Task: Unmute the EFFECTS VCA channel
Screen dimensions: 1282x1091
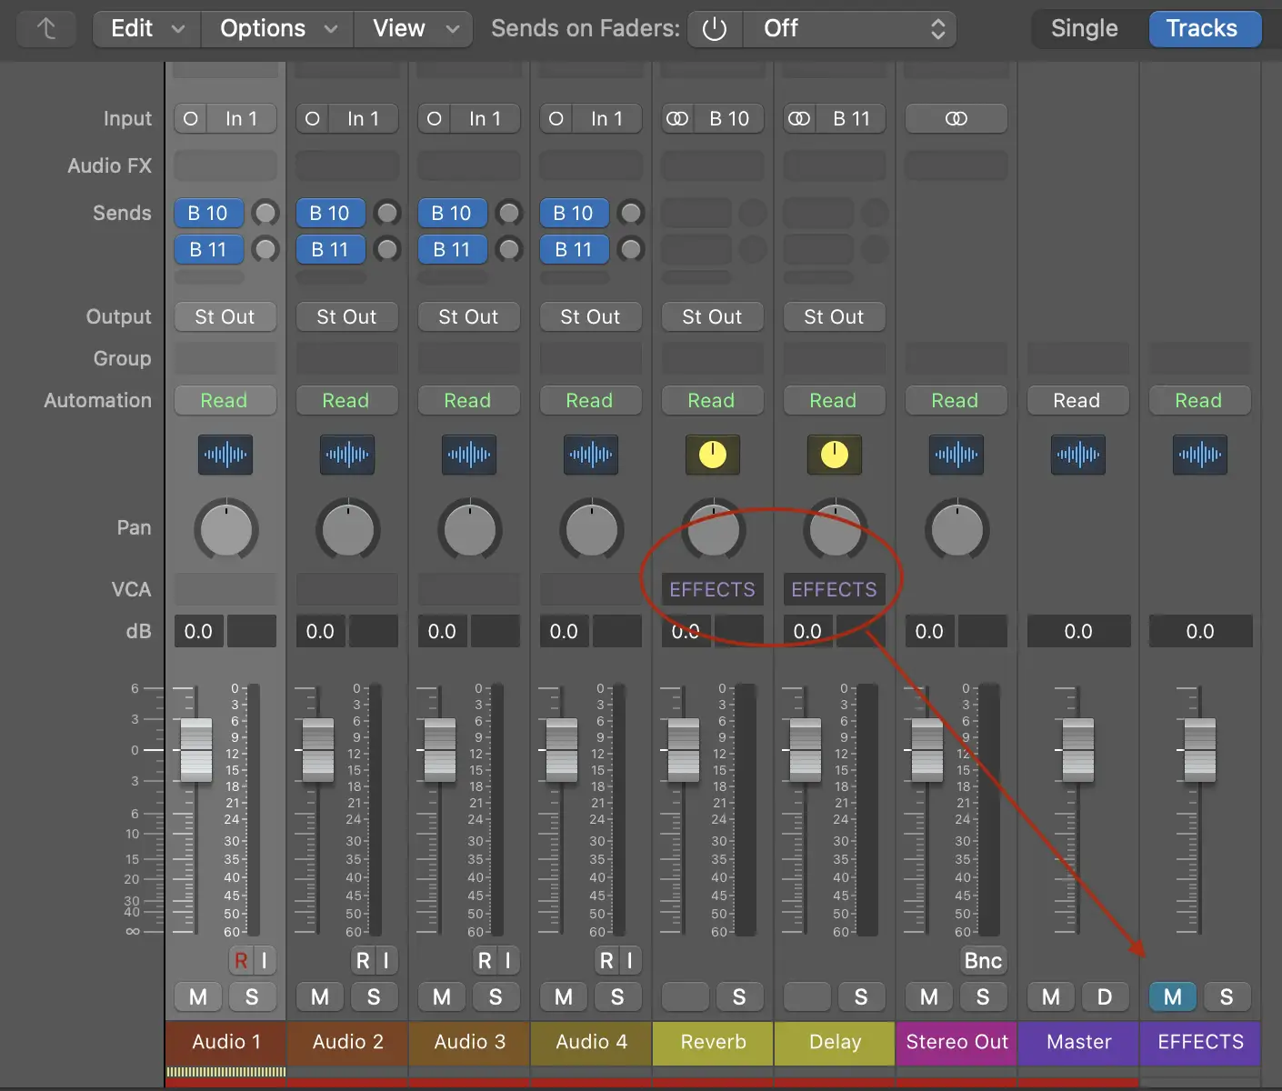Action: click(1172, 996)
